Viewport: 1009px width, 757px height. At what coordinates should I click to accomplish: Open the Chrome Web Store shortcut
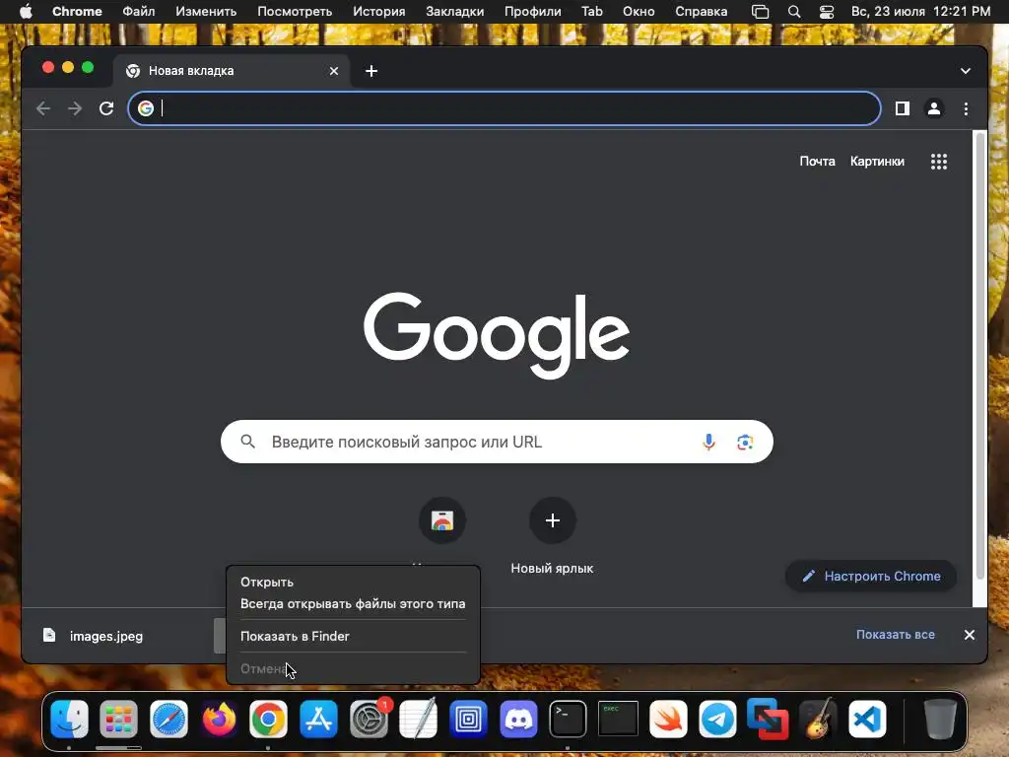click(x=442, y=520)
